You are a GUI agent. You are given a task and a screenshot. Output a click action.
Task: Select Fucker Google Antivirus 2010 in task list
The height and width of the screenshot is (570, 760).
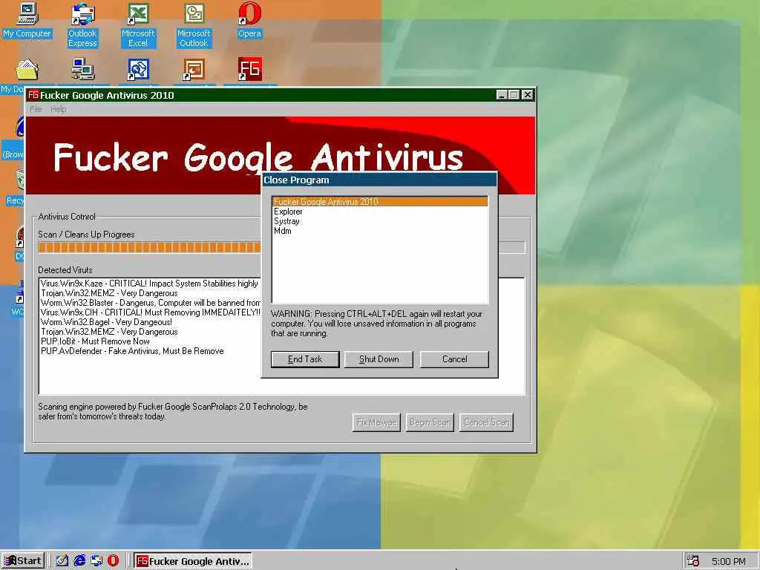tap(380, 202)
